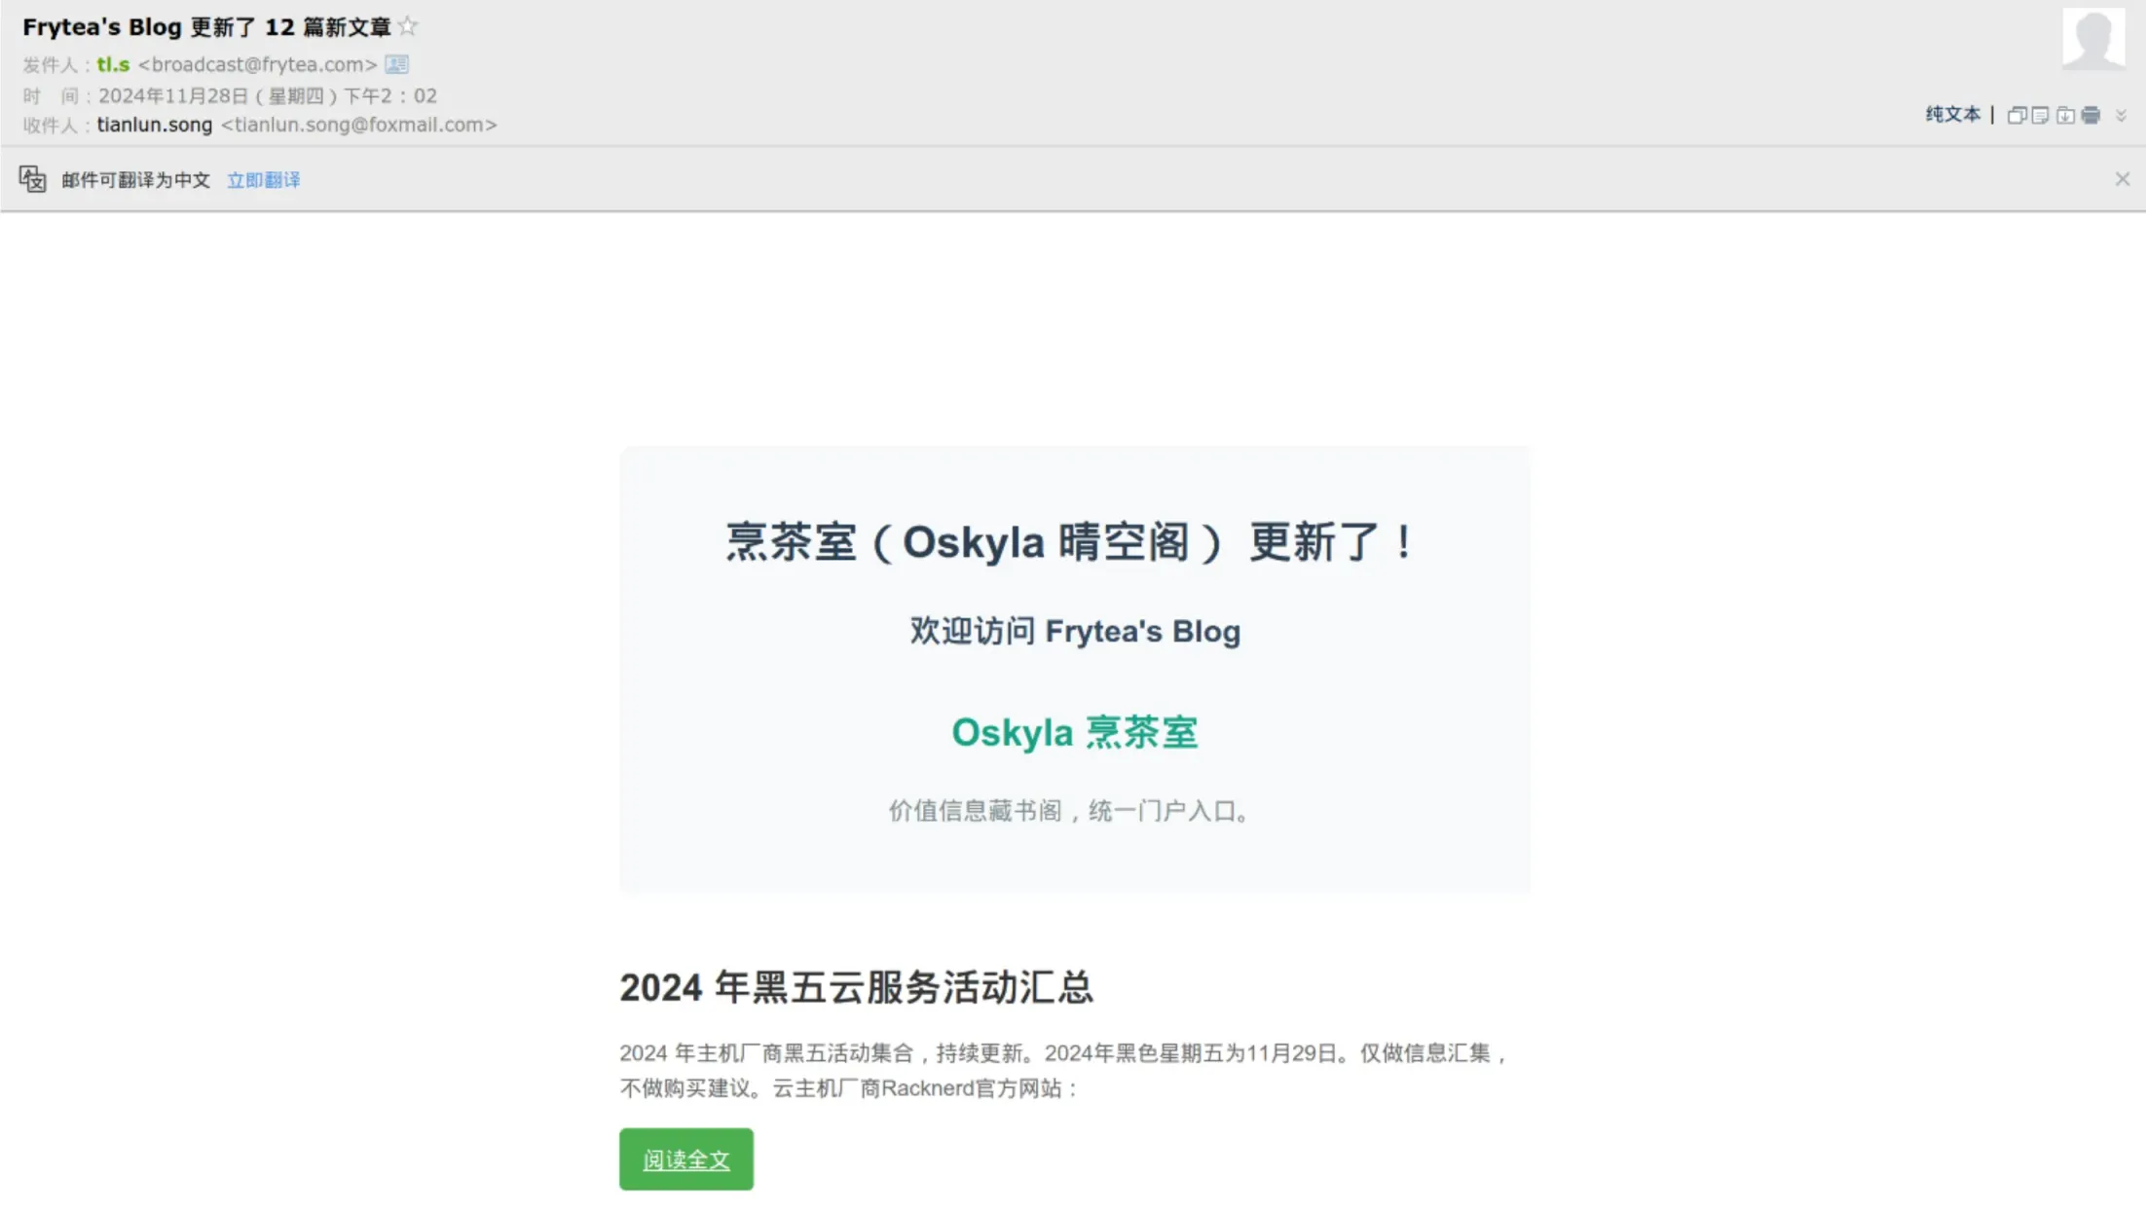Image resolution: width=2146 pixels, height=1213 pixels.
Task: Close the translation notification bar
Action: point(2123,179)
